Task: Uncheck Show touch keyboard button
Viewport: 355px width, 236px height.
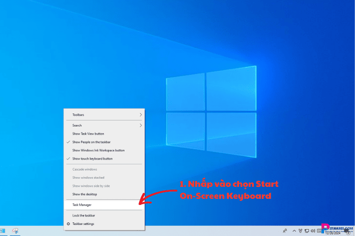Action: 92,159
